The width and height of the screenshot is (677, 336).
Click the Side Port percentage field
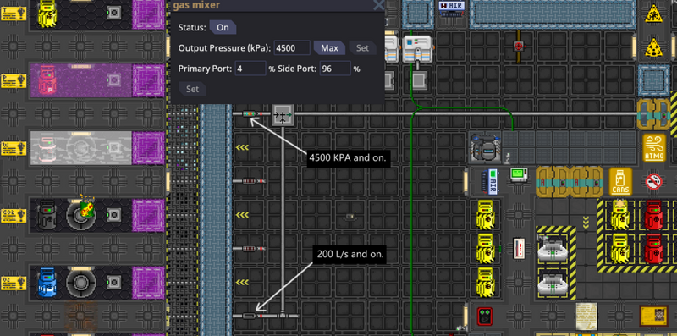point(335,69)
